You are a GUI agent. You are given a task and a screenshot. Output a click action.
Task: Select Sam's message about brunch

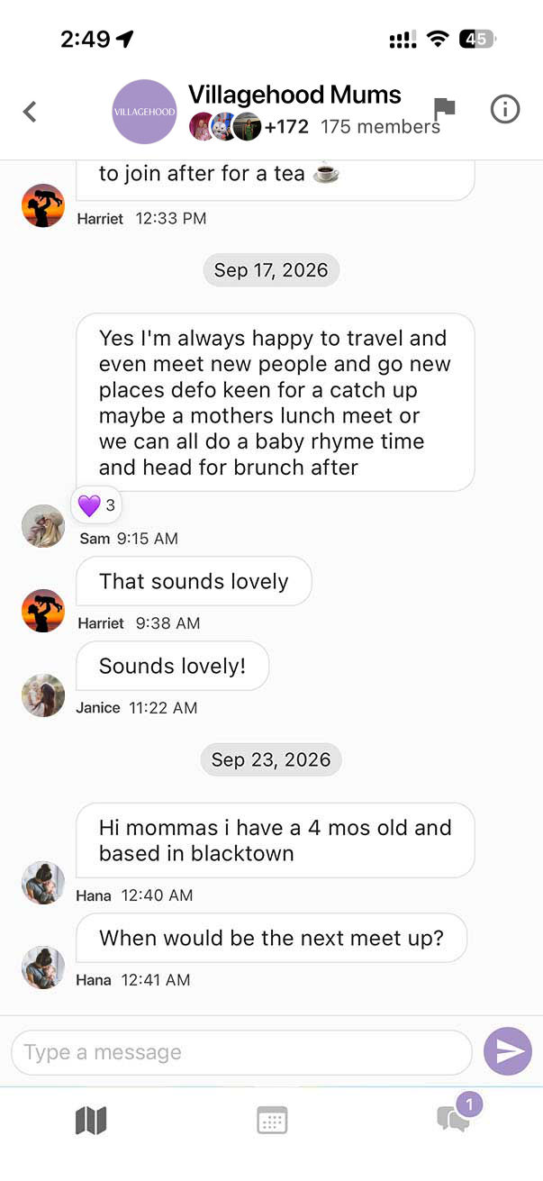click(275, 403)
